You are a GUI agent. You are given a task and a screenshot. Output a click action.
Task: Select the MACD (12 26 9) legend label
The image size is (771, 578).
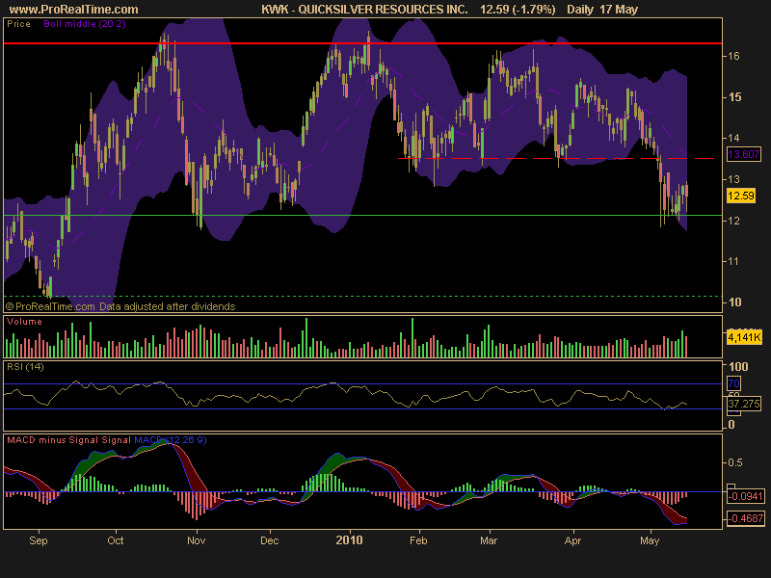coord(171,440)
